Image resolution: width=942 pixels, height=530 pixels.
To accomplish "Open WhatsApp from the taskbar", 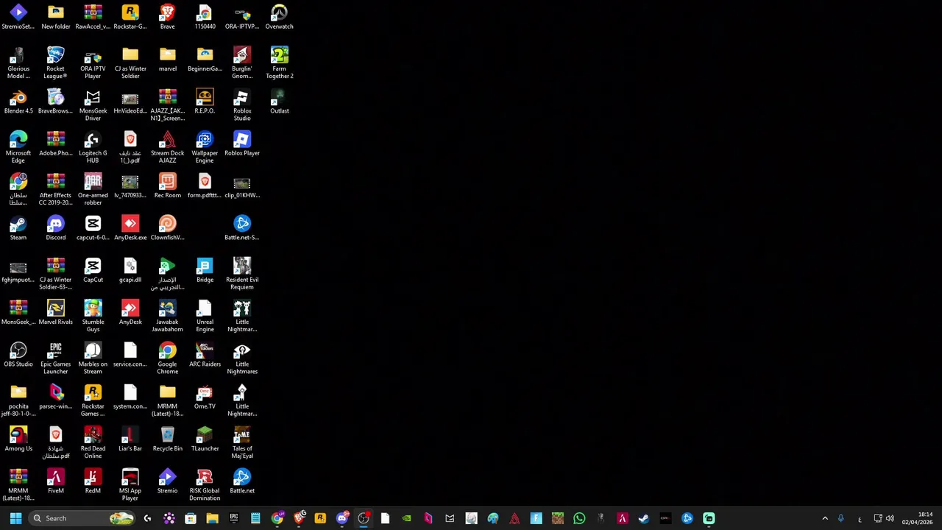I will click(579, 518).
